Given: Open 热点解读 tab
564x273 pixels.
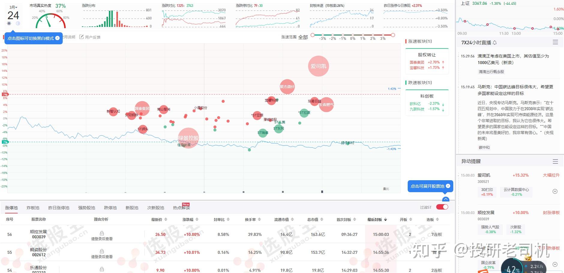Looking at the screenshot, I should click(181, 207).
